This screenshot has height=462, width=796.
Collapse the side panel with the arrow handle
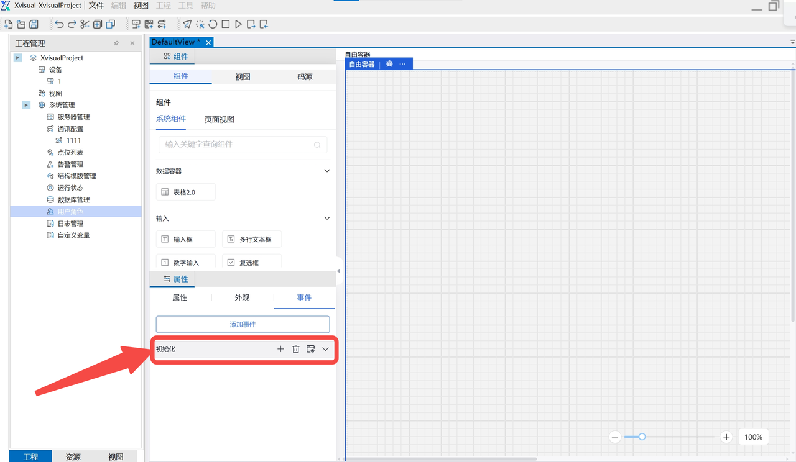[338, 271]
